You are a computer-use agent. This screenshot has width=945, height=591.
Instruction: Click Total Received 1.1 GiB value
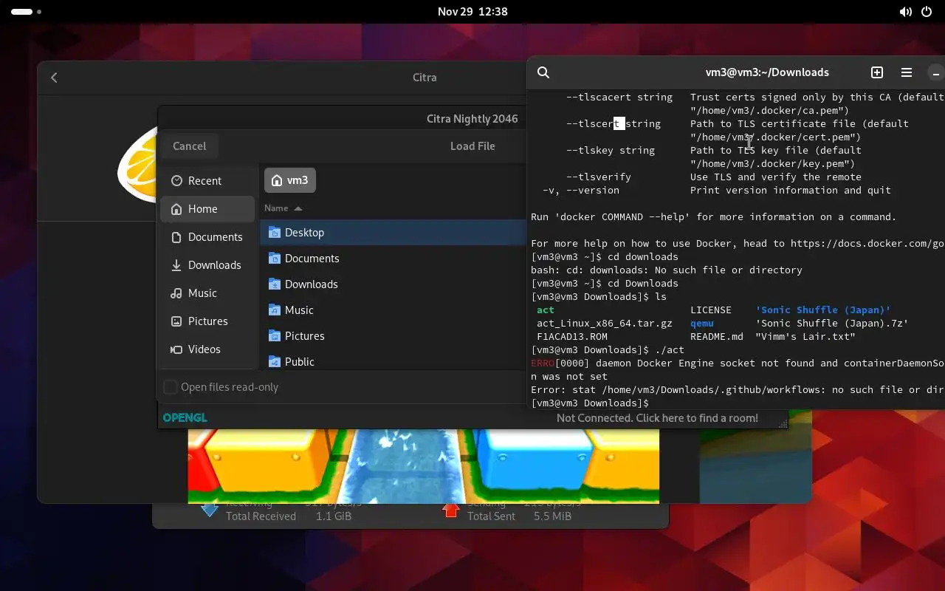(334, 516)
